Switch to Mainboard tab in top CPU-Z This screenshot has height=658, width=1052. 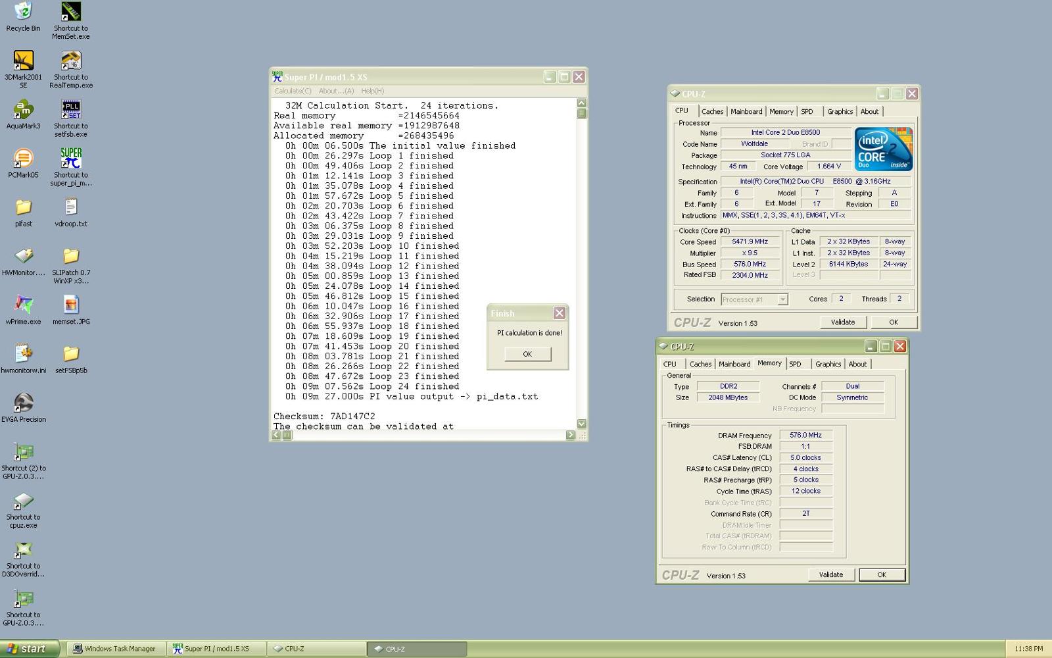click(746, 112)
